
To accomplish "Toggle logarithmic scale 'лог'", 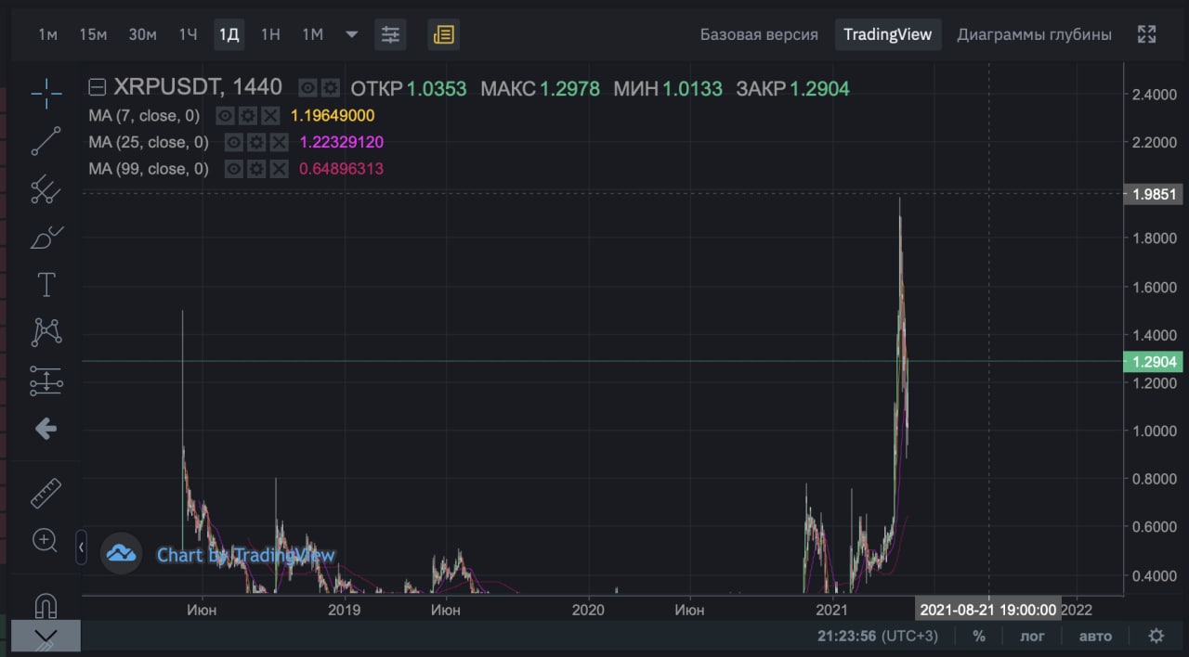I will pos(1032,636).
